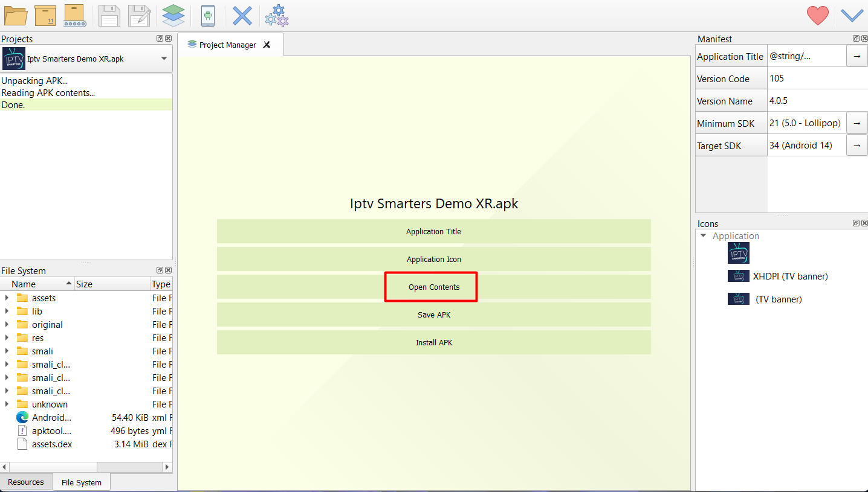Click the 'Unpacking APK...' log entry
868x492 pixels.
coord(86,80)
